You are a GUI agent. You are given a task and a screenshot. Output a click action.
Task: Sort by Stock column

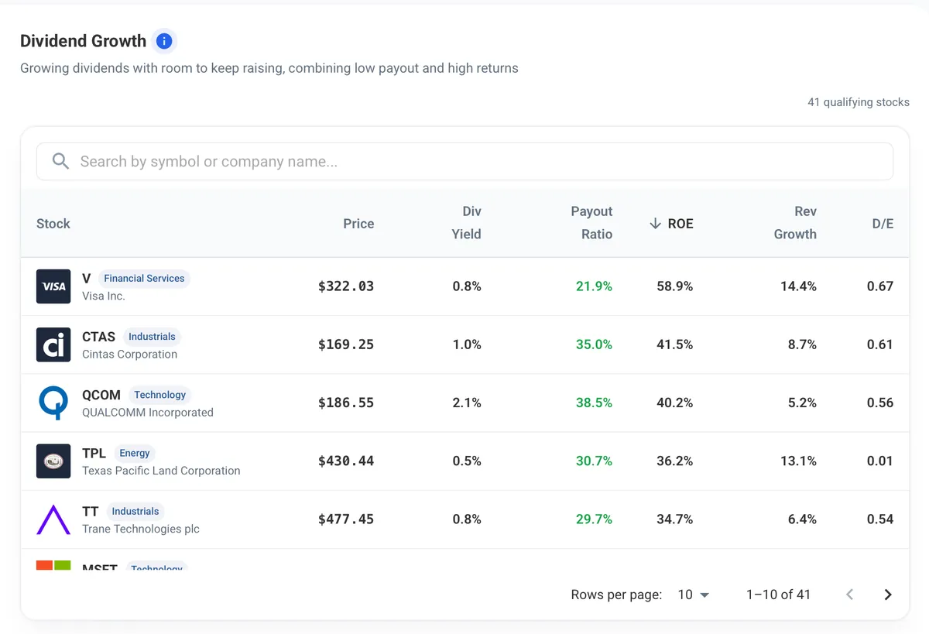[53, 224]
